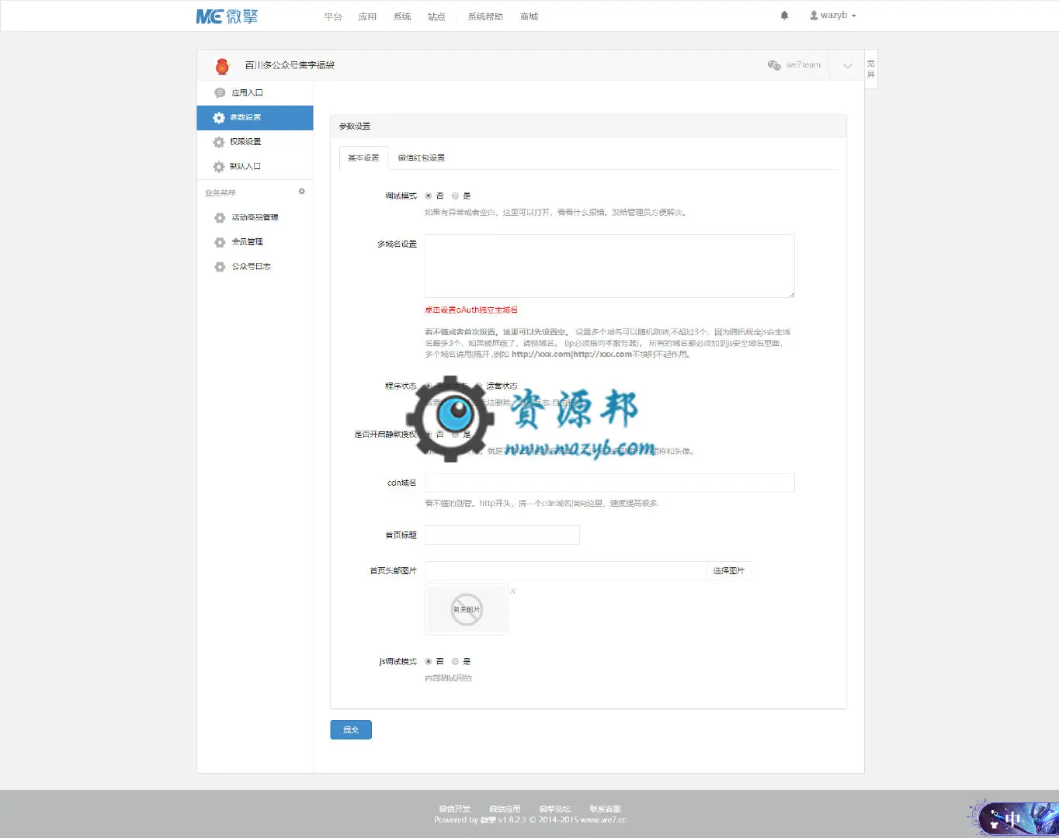Click small gear icon next to 业务菜单
This screenshot has height=838, width=1059.
click(x=302, y=192)
